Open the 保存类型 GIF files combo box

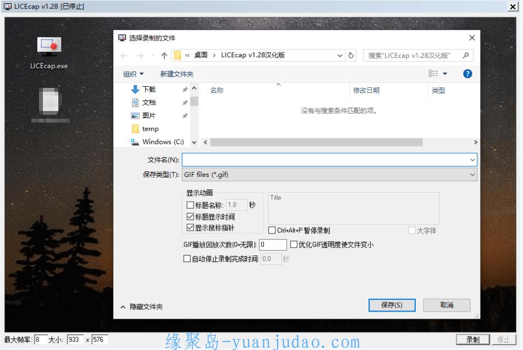(x=329, y=174)
